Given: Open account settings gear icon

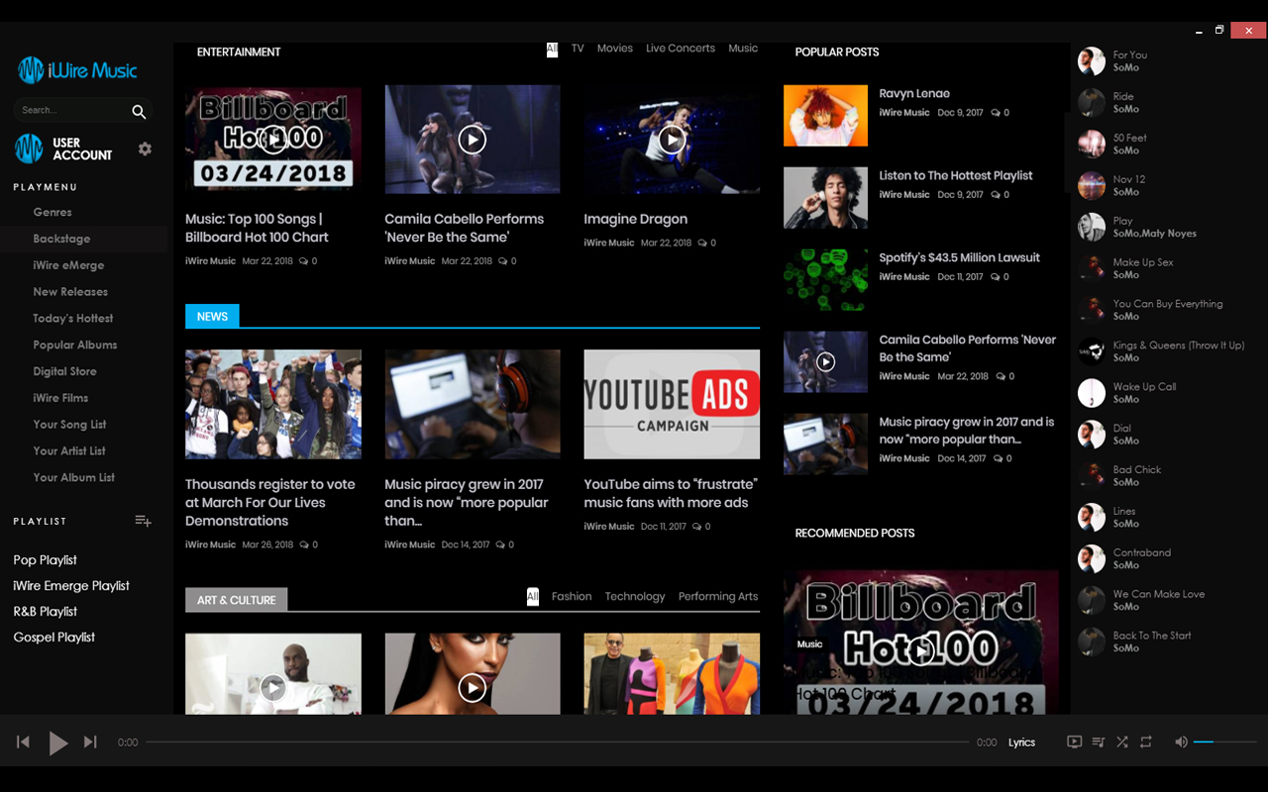Looking at the screenshot, I should click(x=145, y=148).
